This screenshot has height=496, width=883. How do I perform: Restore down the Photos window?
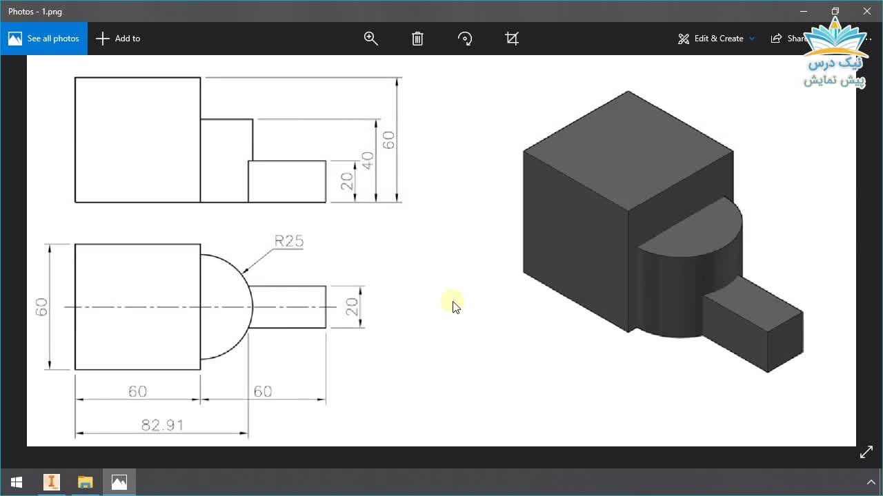click(x=835, y=11)
